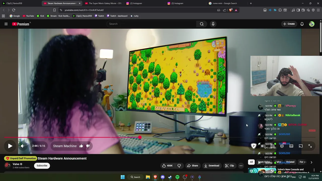Open Spotify from the taskbar
Image resolution: width=322 pixels, height=181 pixels.
[x=177, y=177]
